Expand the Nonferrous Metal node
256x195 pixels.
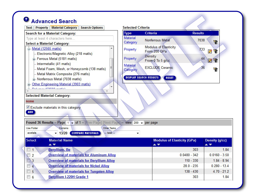(x=34, y=80)
